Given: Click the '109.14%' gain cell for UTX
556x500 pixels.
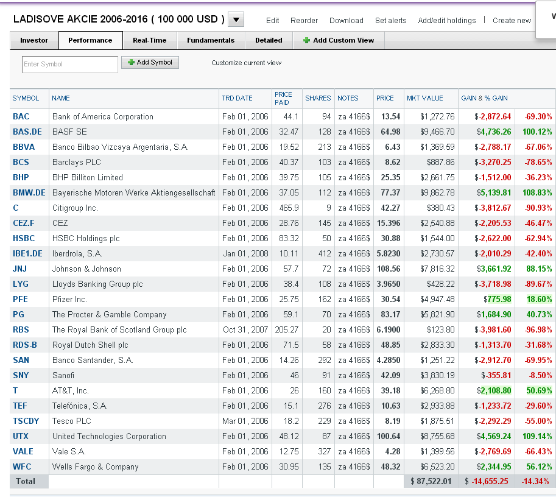Looking at the screenshot, I should point(537,437).
